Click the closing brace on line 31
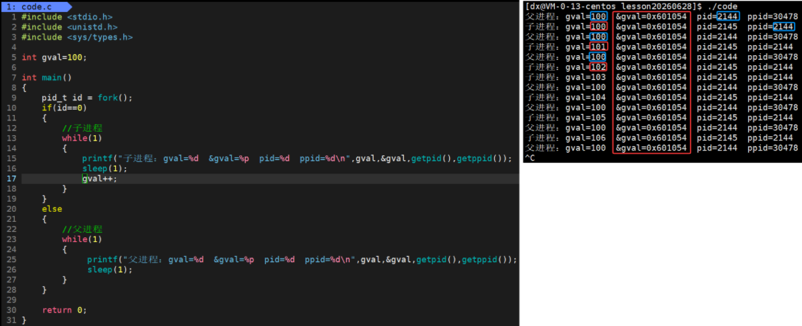The height and width of the screenshot is (326, 802). click(24, 321)
